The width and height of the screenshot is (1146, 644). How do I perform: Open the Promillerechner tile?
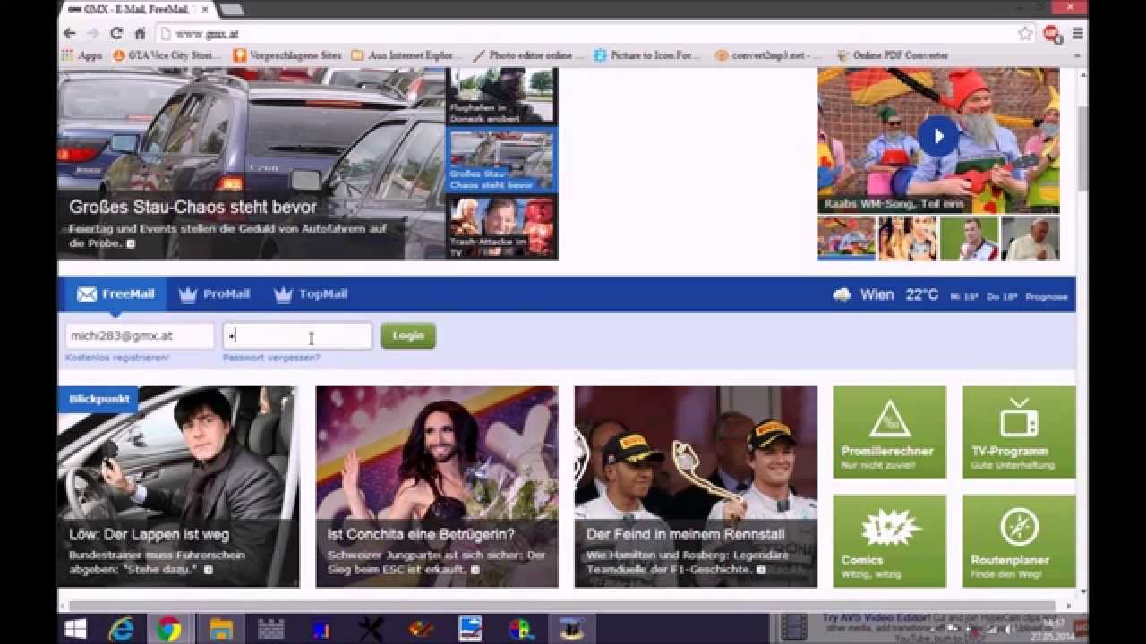[x=889, y=432]
